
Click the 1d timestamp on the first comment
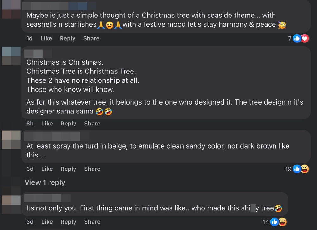[30, 38]
